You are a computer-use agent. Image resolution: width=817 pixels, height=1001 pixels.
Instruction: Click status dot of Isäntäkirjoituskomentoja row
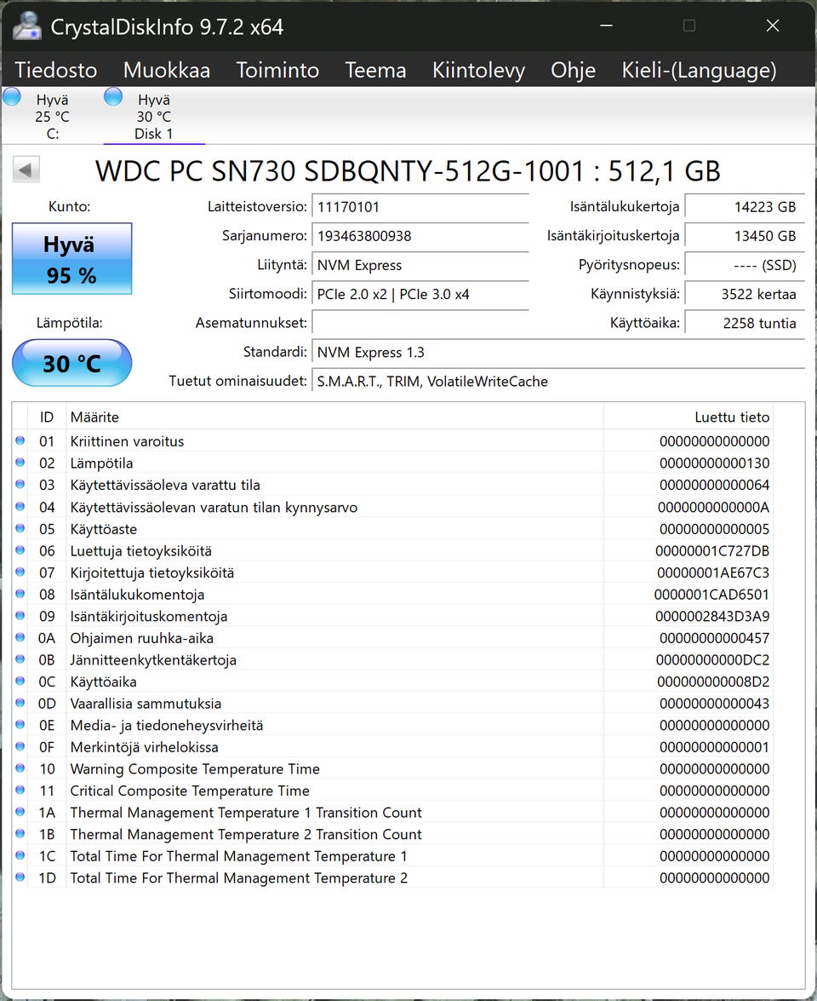(x=20, y=615)
